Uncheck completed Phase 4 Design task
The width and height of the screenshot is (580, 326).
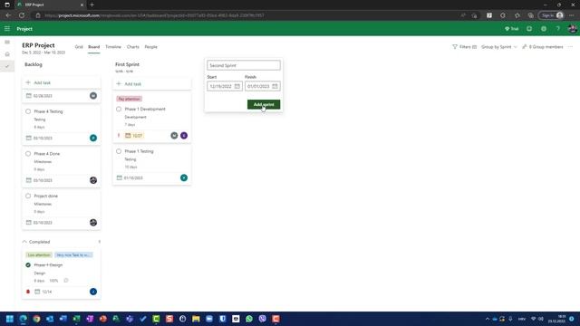tap(28, 265)
